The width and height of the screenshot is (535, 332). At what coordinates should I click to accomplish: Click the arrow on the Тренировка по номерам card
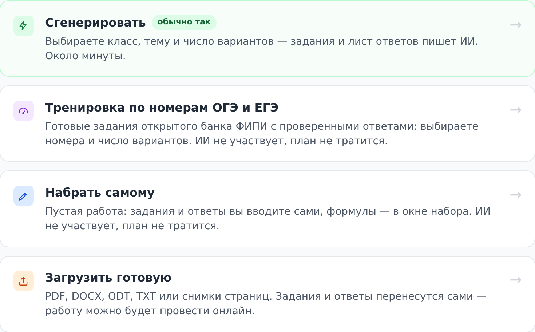516,110
